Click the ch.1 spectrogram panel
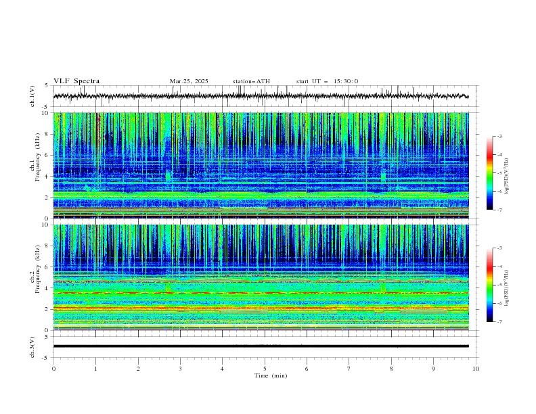 coord(261,165)
